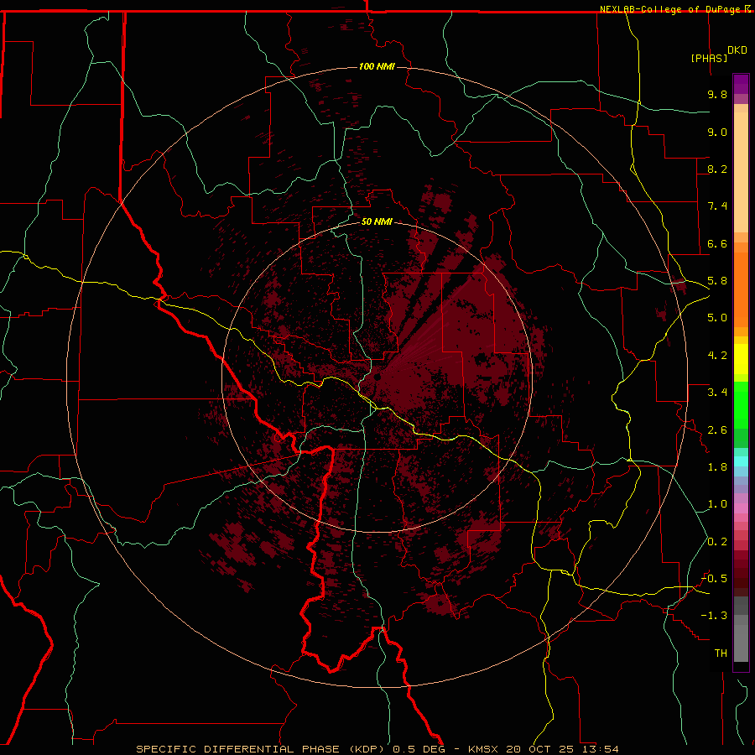Viewport: 755px width, 755px height.
Task: Click the -1.3 value on color scale
Action: [x=714, y=616]
